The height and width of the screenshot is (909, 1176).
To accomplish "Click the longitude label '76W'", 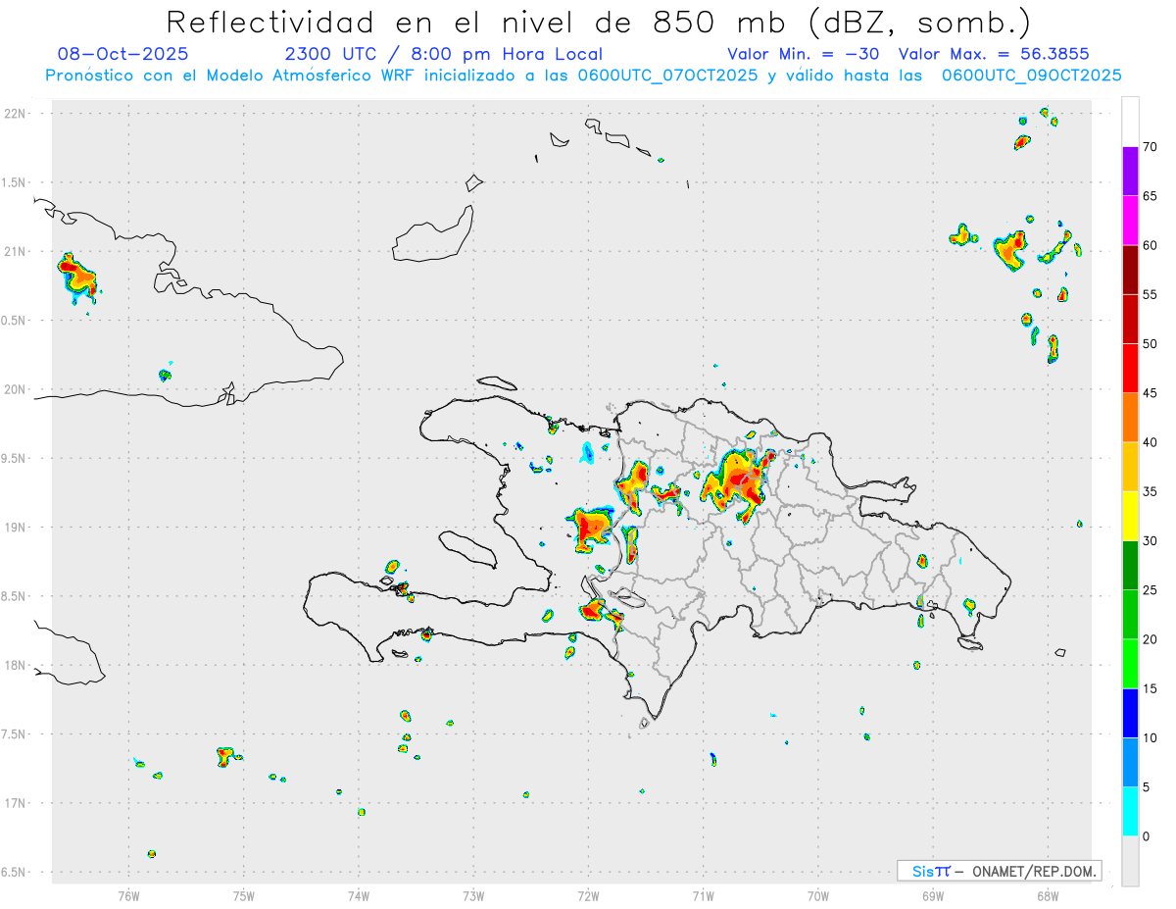I will tap(128, 895).
